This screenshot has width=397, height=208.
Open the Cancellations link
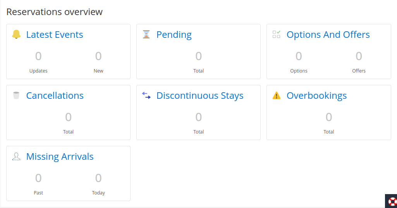click(55, 96)
